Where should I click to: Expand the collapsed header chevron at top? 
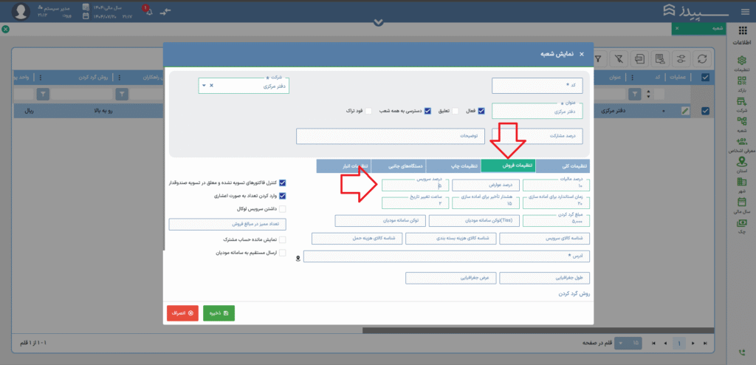coord(378,22)
